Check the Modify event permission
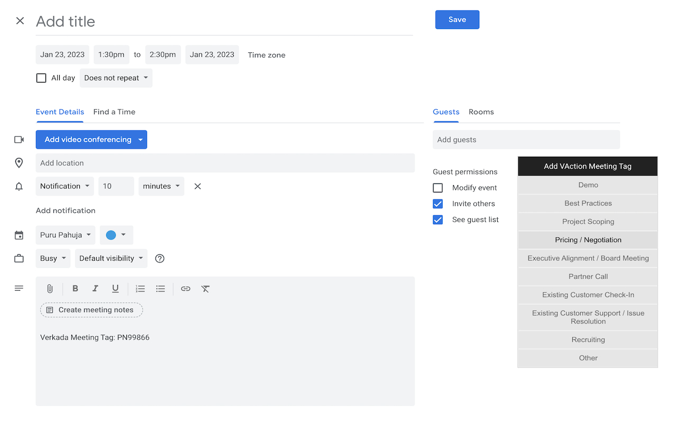The height and width of the screenshot is (423, 677). tap(438, 188)
